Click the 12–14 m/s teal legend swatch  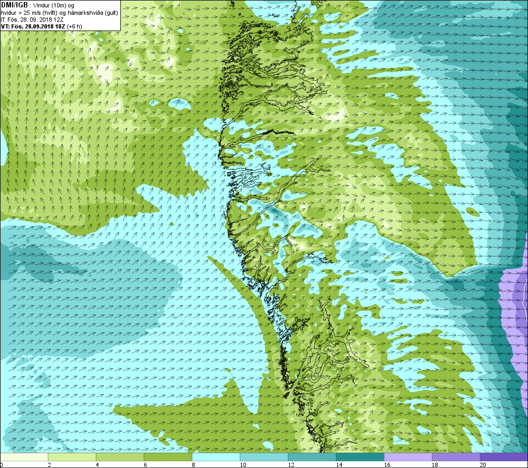(x=312, y=457)
